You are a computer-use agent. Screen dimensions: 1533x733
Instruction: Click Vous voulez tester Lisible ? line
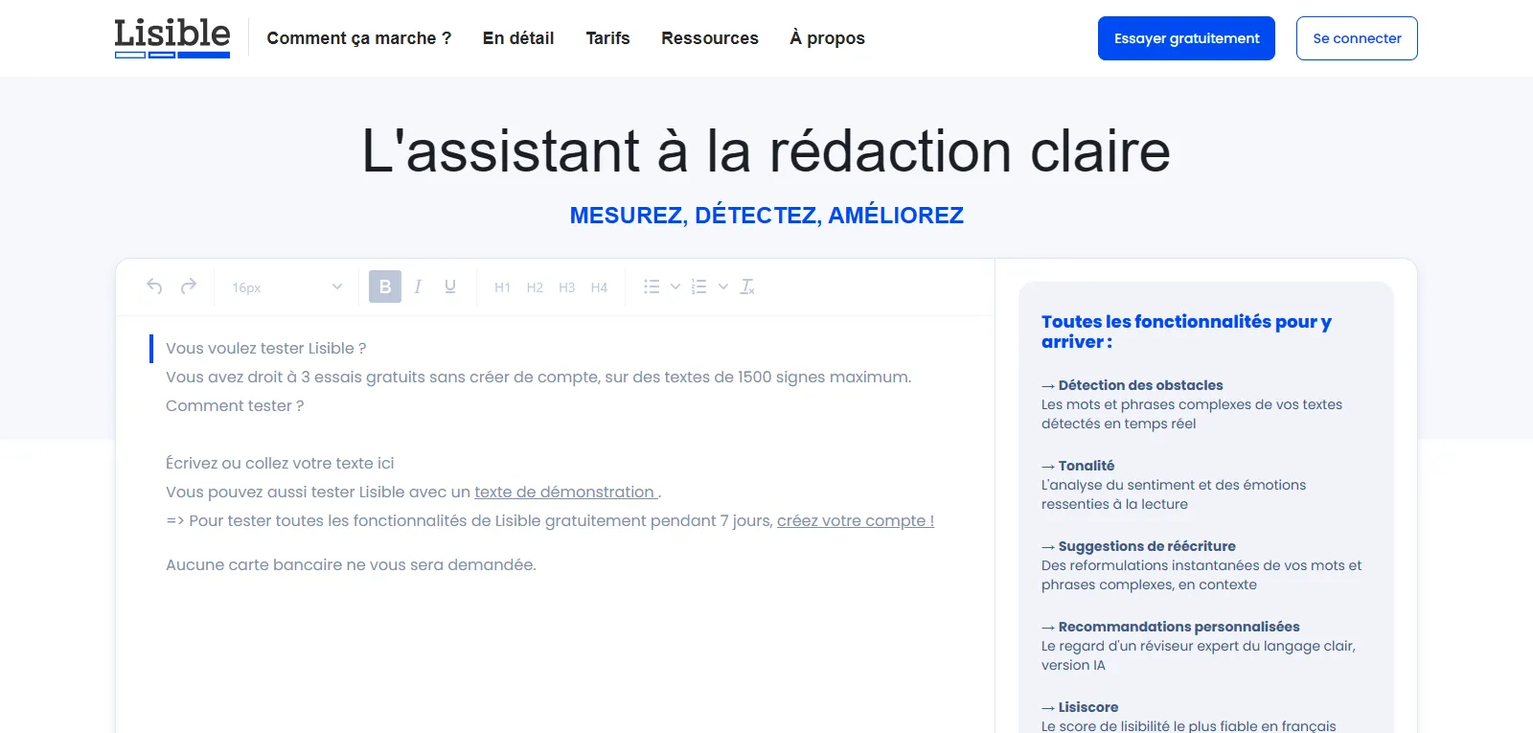coord(266,348)
